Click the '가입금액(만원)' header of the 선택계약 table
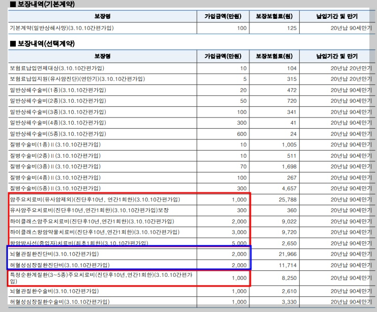Screen dimensions: 377x312 [223, 56]
